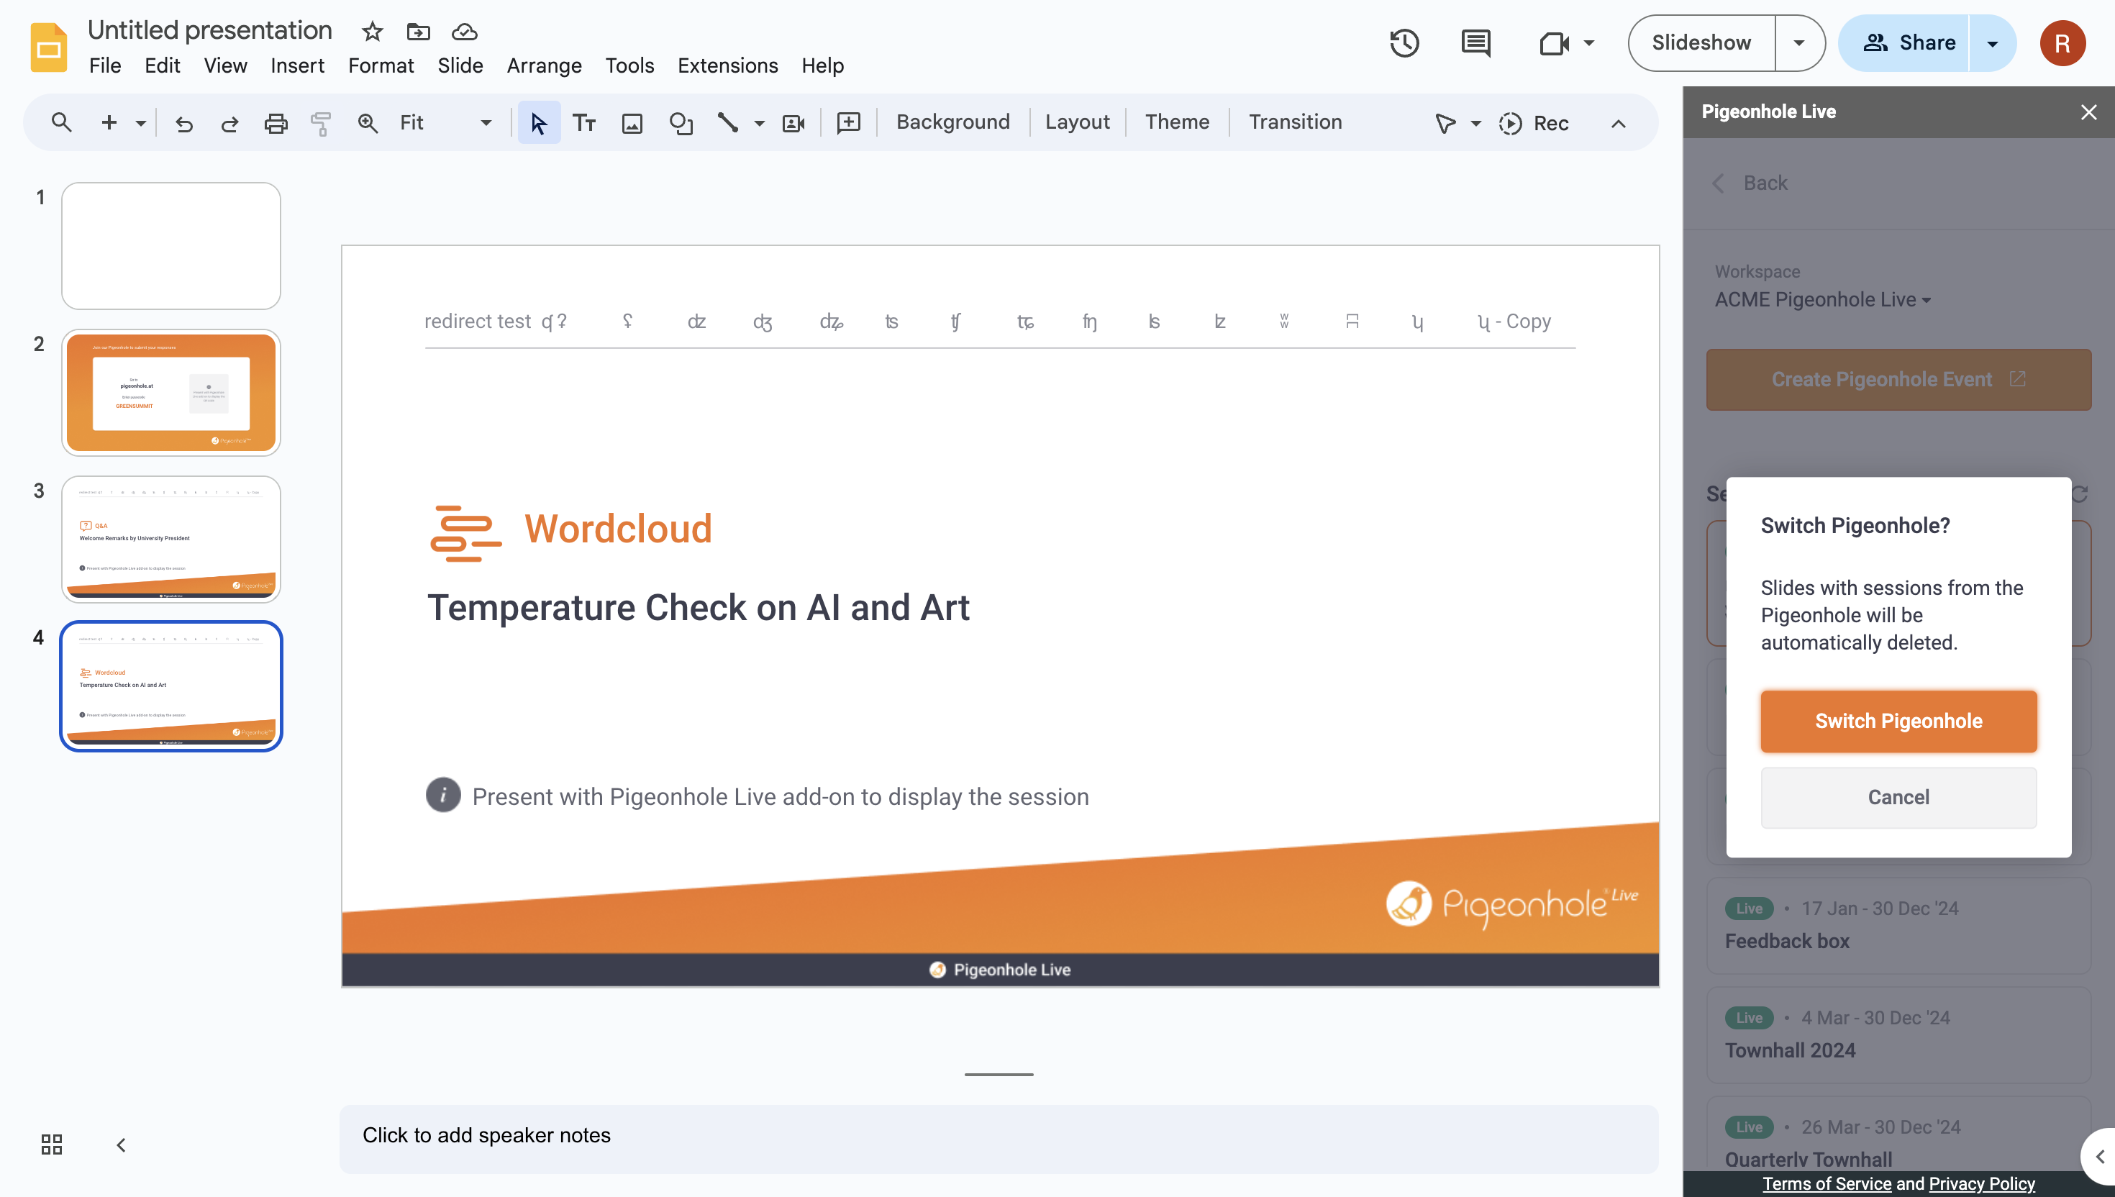
Task: Insert a text box
Action: click(584, 123)
